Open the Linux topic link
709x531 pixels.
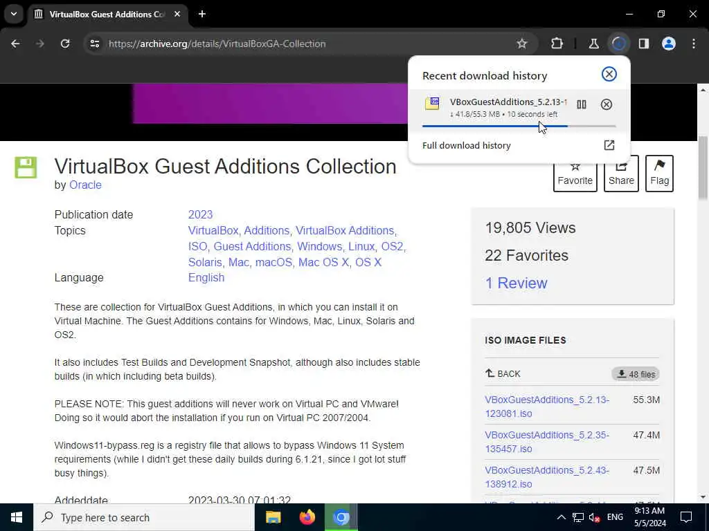361,247
